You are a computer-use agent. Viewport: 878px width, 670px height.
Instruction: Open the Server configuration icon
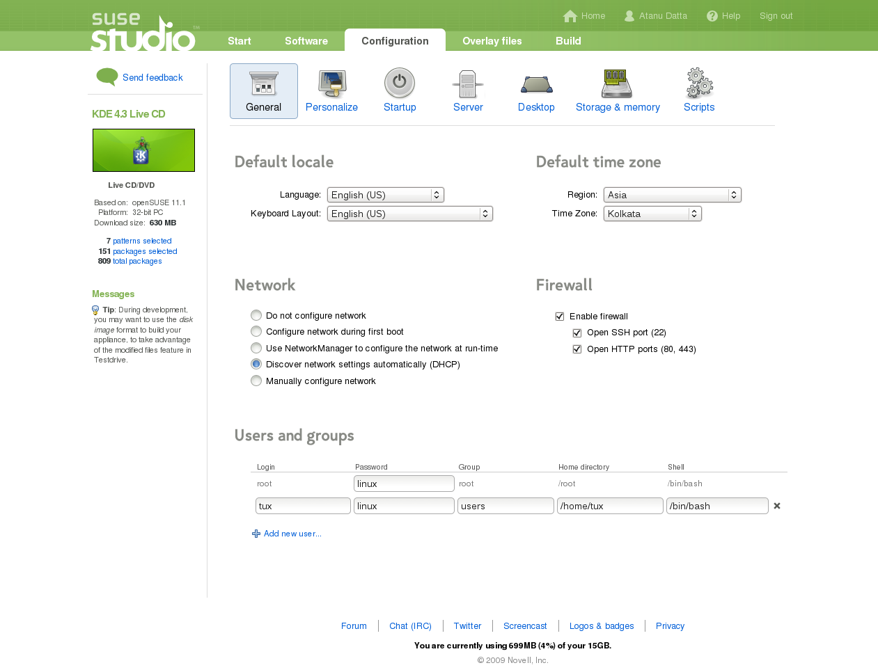click(468, 83)
